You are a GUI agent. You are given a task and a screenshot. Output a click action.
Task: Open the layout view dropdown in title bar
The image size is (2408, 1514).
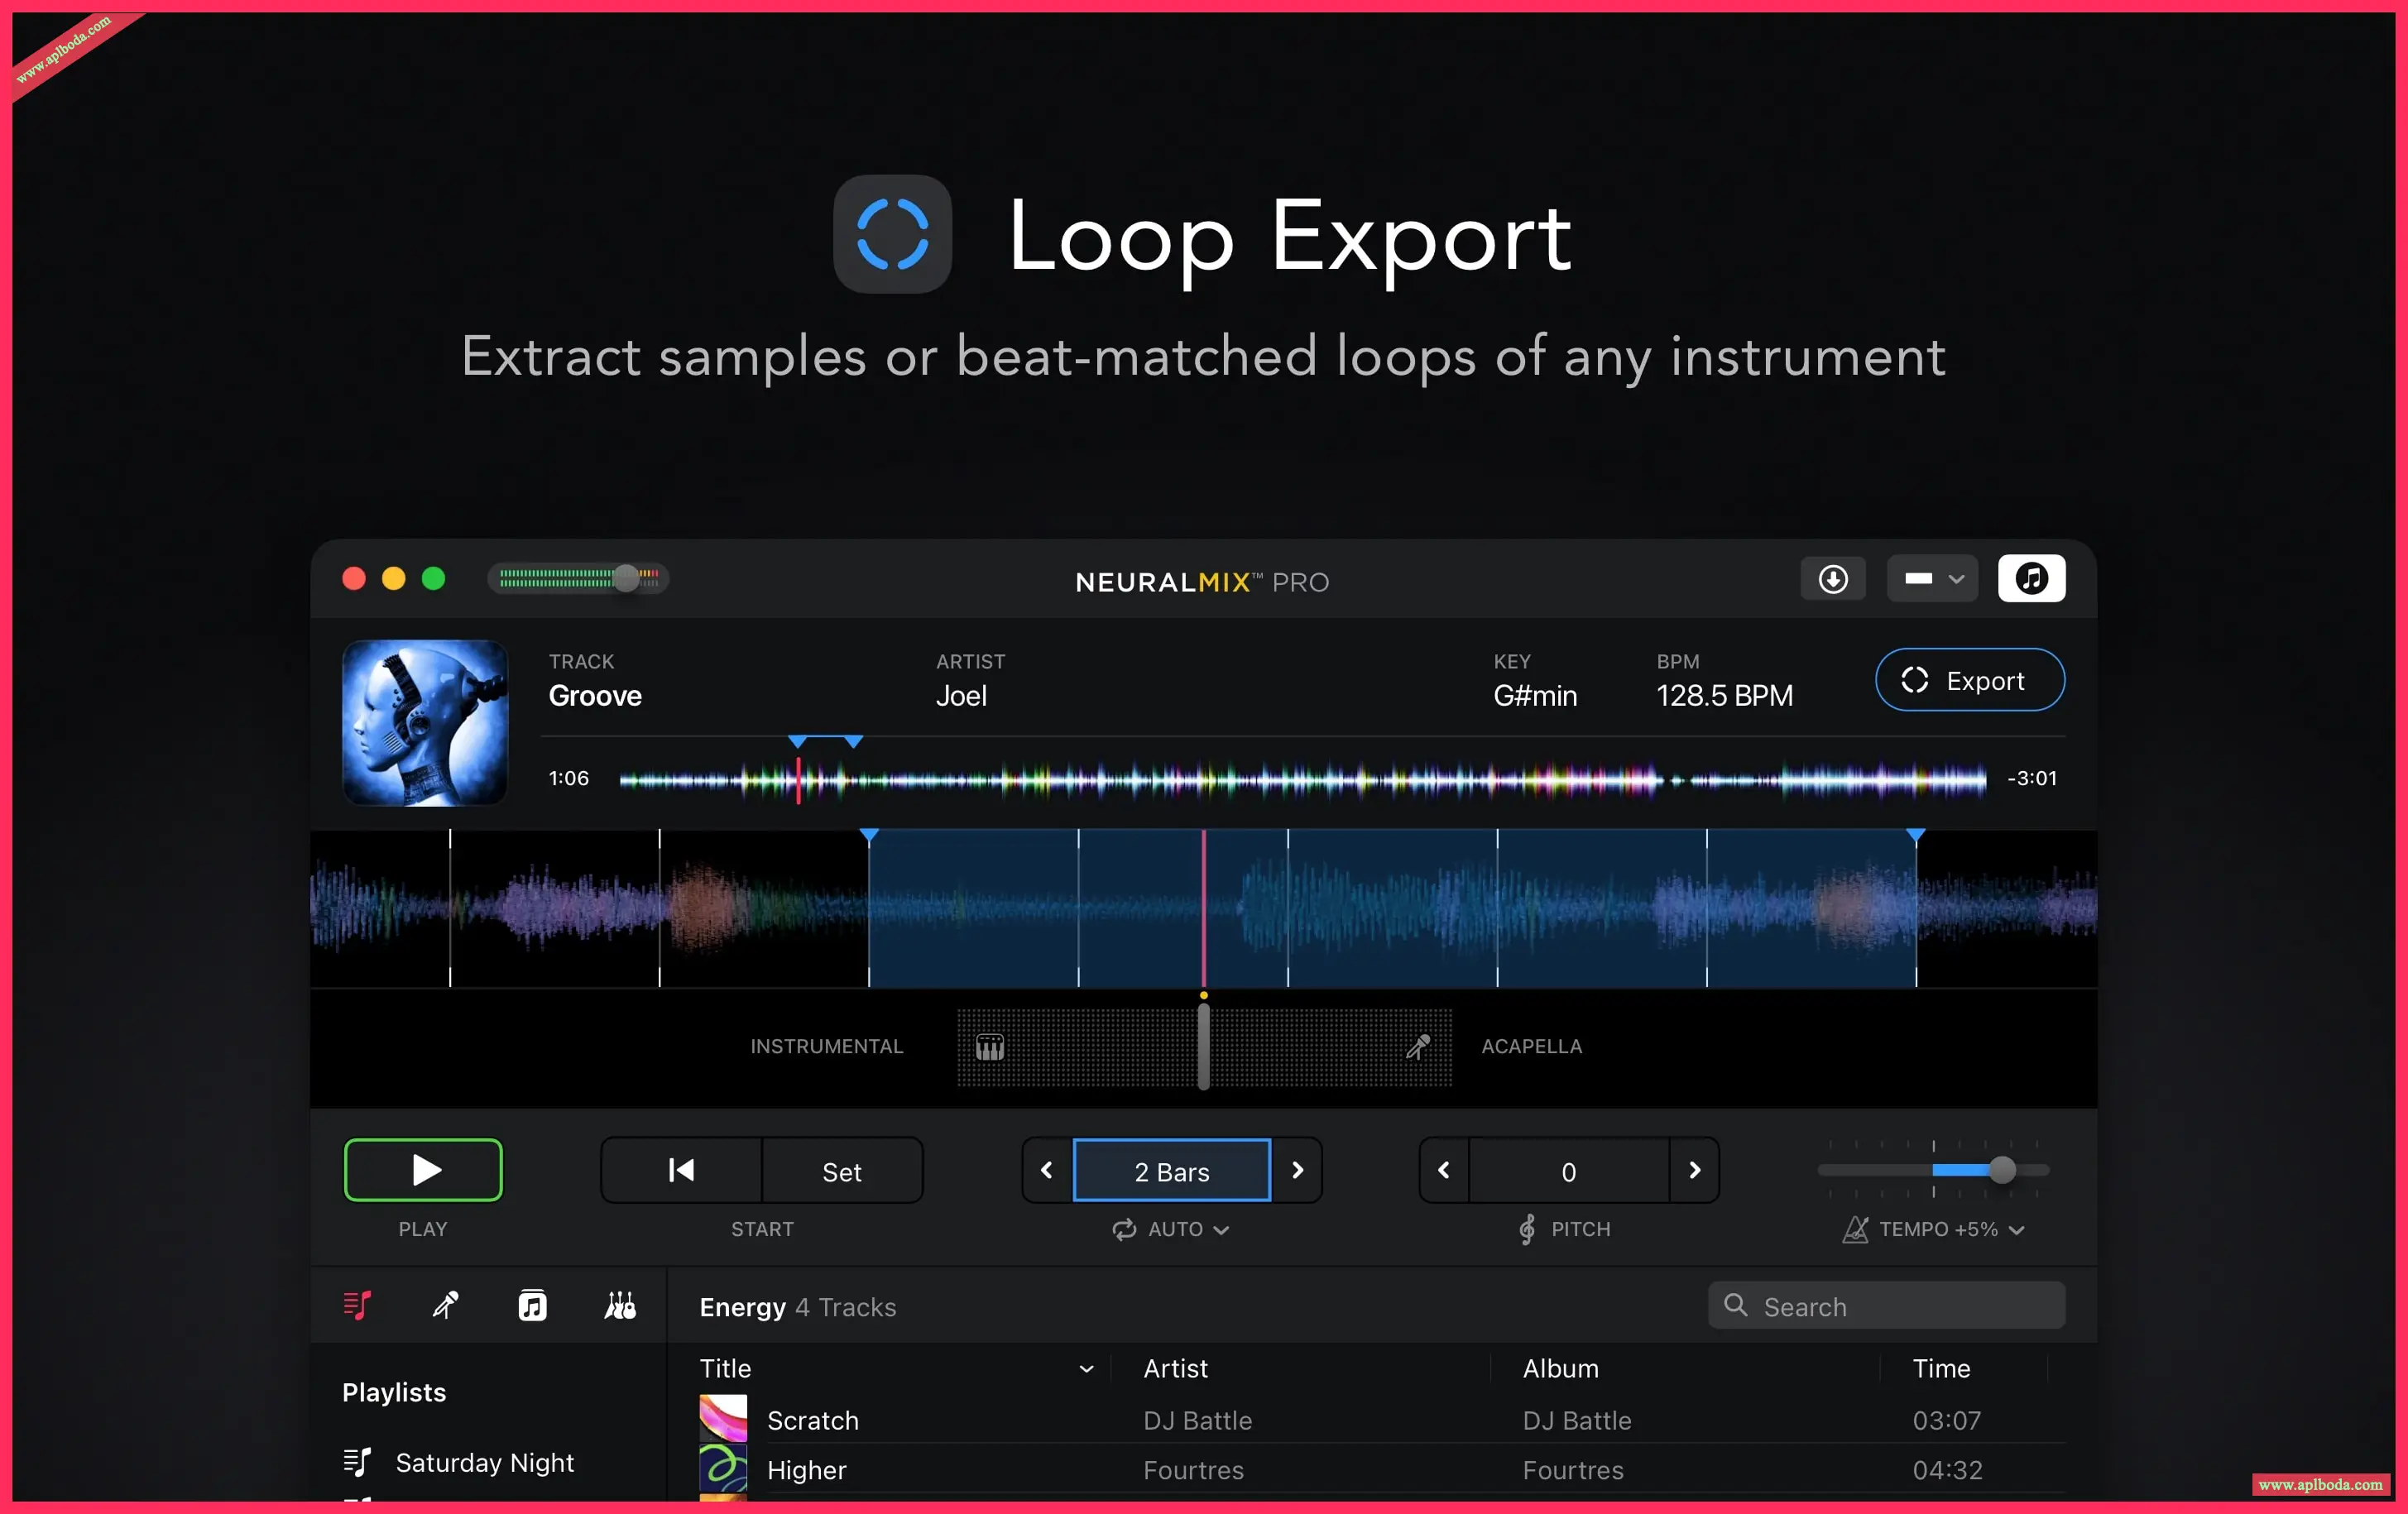[1931, 579]
